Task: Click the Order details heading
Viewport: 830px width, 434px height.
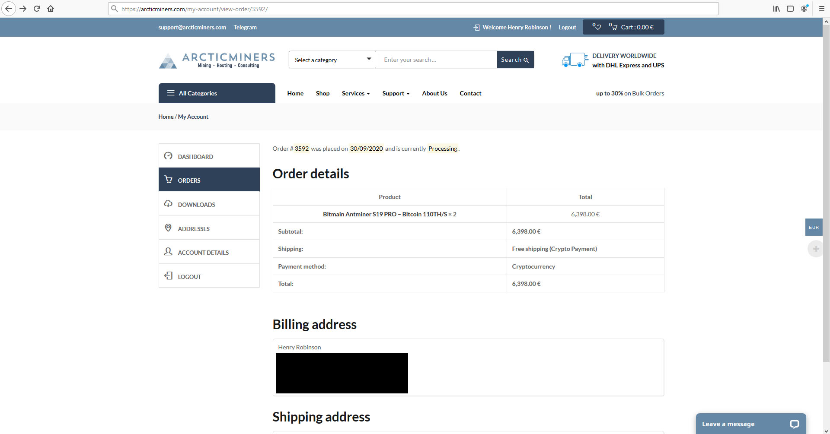Action: tap(311, 174)
